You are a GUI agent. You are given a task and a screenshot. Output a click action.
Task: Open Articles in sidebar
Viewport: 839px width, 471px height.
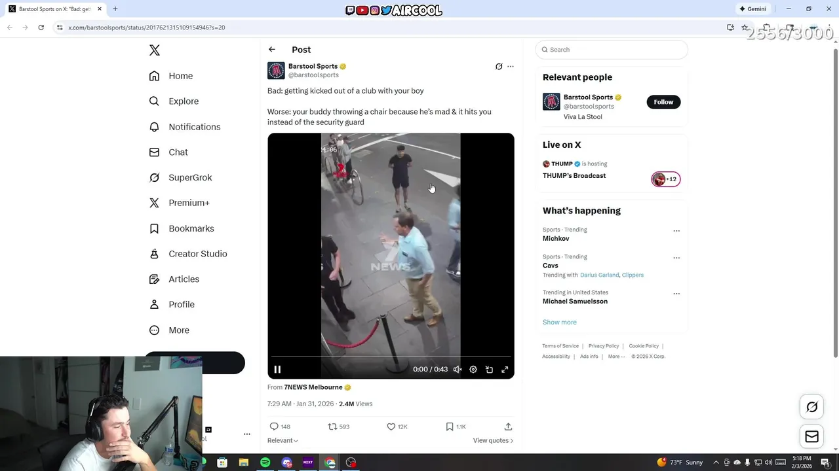[x=174, y=279]
